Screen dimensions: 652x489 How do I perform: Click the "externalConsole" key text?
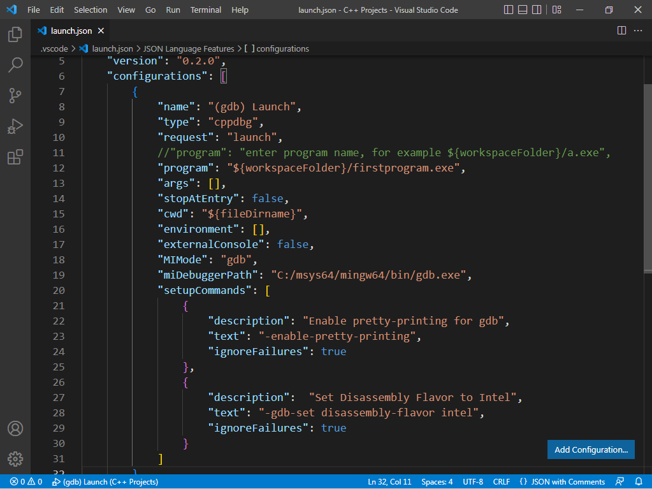[211, 244]
